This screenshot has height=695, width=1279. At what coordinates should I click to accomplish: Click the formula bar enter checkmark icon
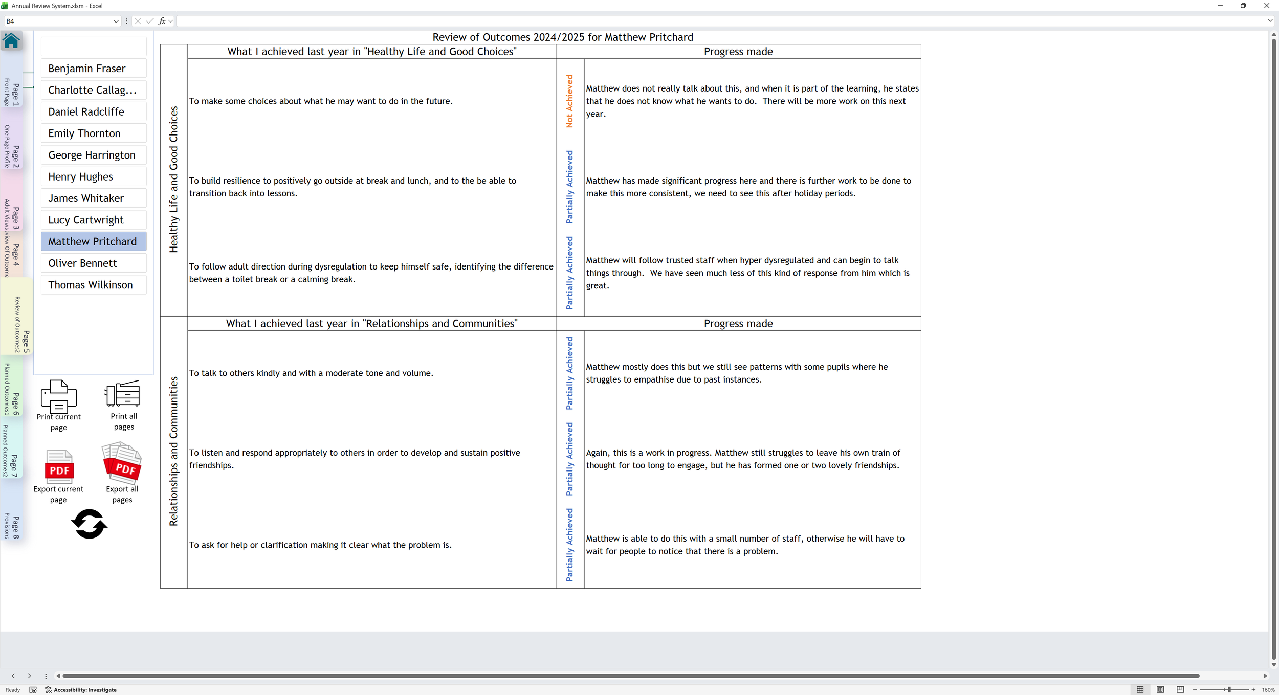[x=149, y=21]
